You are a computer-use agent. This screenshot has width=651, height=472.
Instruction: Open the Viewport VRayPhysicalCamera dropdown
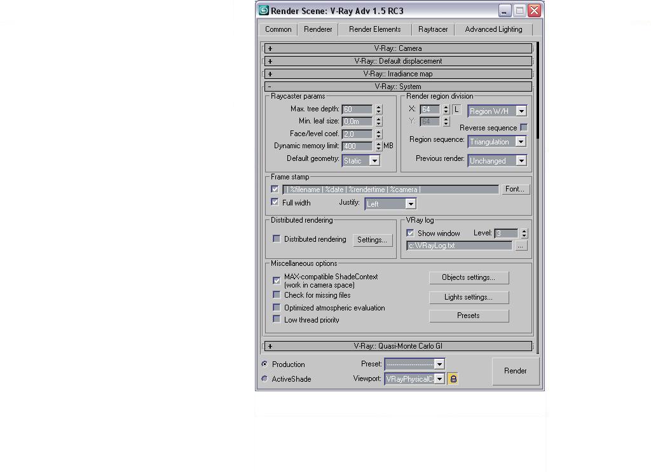pos(415,379)
